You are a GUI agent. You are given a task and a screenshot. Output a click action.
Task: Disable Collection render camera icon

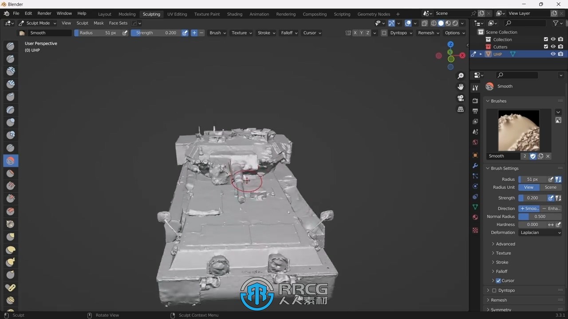(561, 39)
